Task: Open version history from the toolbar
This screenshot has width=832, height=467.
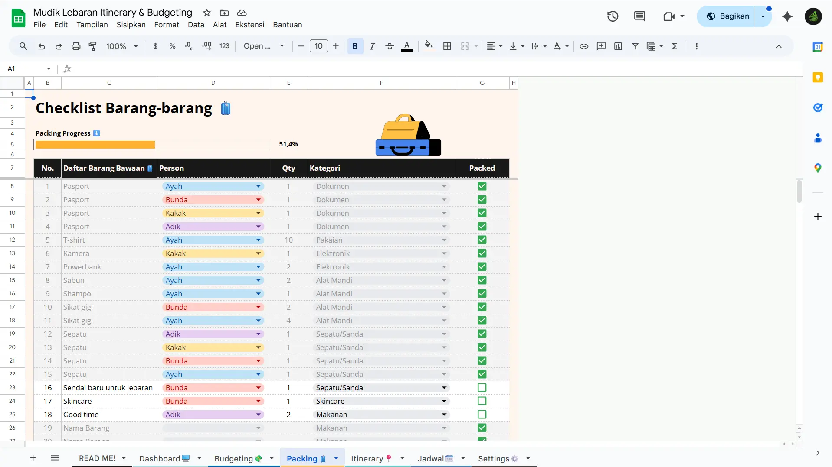Action: coord(612,16)
